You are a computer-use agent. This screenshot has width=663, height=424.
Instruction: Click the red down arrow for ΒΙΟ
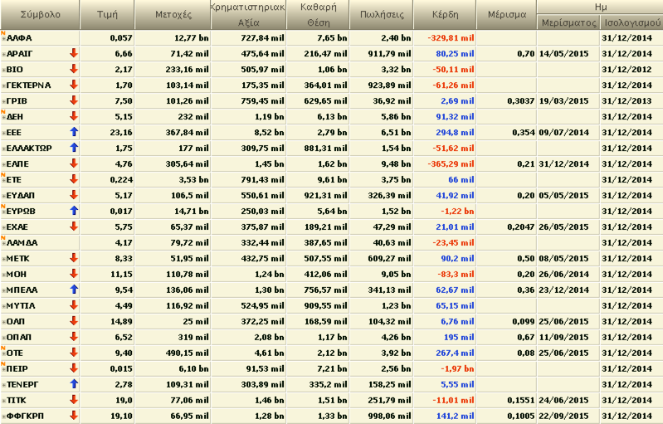click(x=74, y=69)
